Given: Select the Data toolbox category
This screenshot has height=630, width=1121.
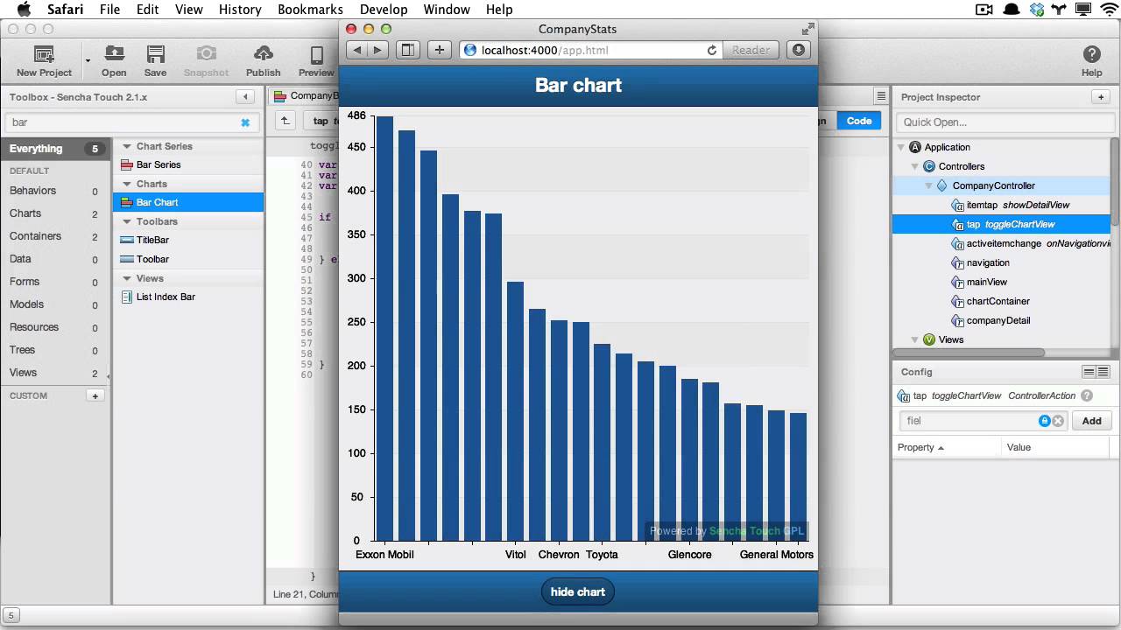Looking at the screenshot, I should [x=56, y=259].
